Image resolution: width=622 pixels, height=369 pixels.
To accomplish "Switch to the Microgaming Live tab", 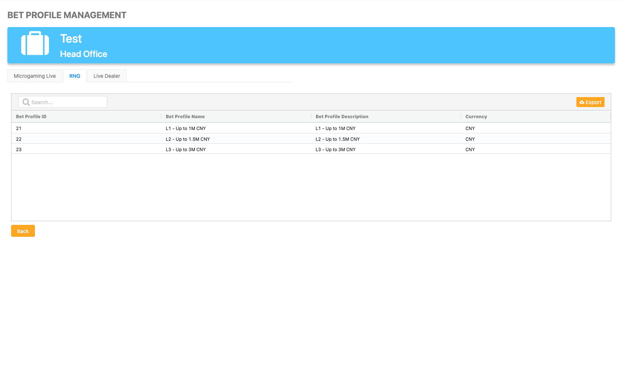I will pos(35,76).
